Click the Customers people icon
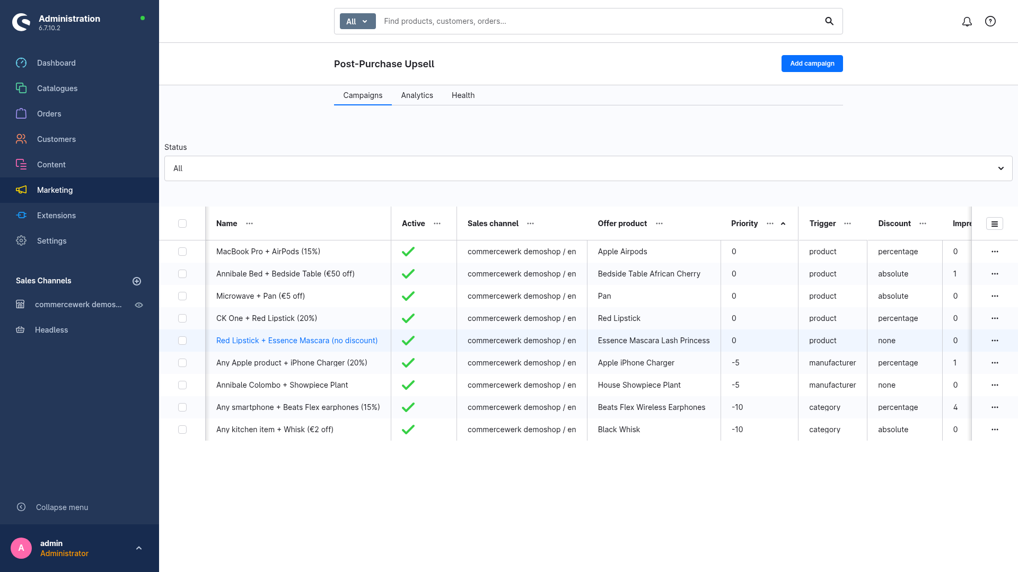1018x572 pixels. click(x=21, y=139)
